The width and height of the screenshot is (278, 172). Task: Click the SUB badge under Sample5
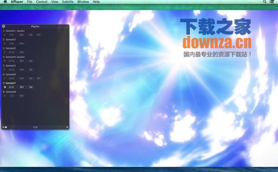point(31,70)
